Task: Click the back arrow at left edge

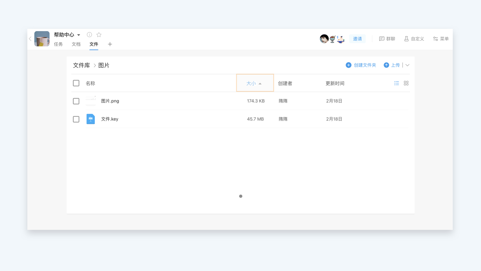Action: [30, 39]
